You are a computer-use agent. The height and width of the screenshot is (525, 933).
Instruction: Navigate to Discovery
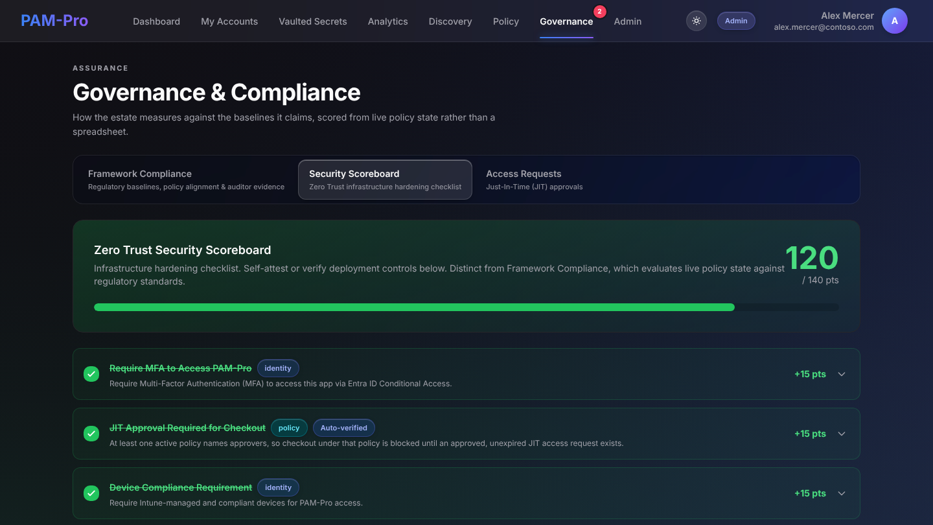[x=450, y=21]
